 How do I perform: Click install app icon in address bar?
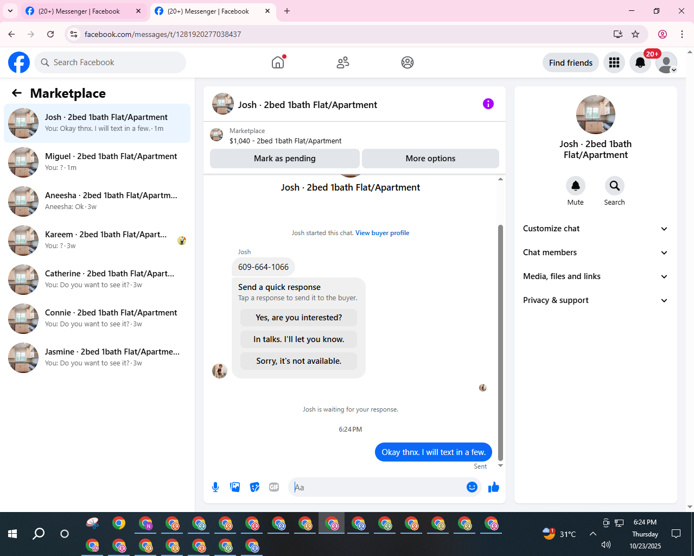(x=618, y=34)
